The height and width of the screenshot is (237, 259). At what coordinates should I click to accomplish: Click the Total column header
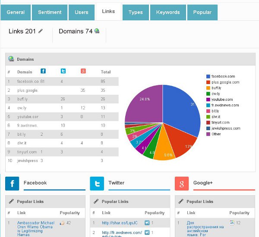106,72
